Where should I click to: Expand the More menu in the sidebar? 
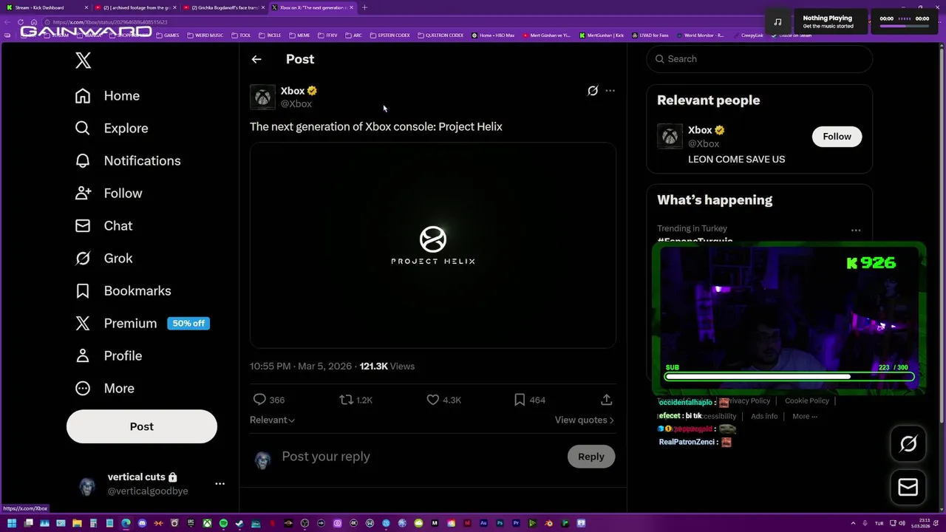coord(105,389)
